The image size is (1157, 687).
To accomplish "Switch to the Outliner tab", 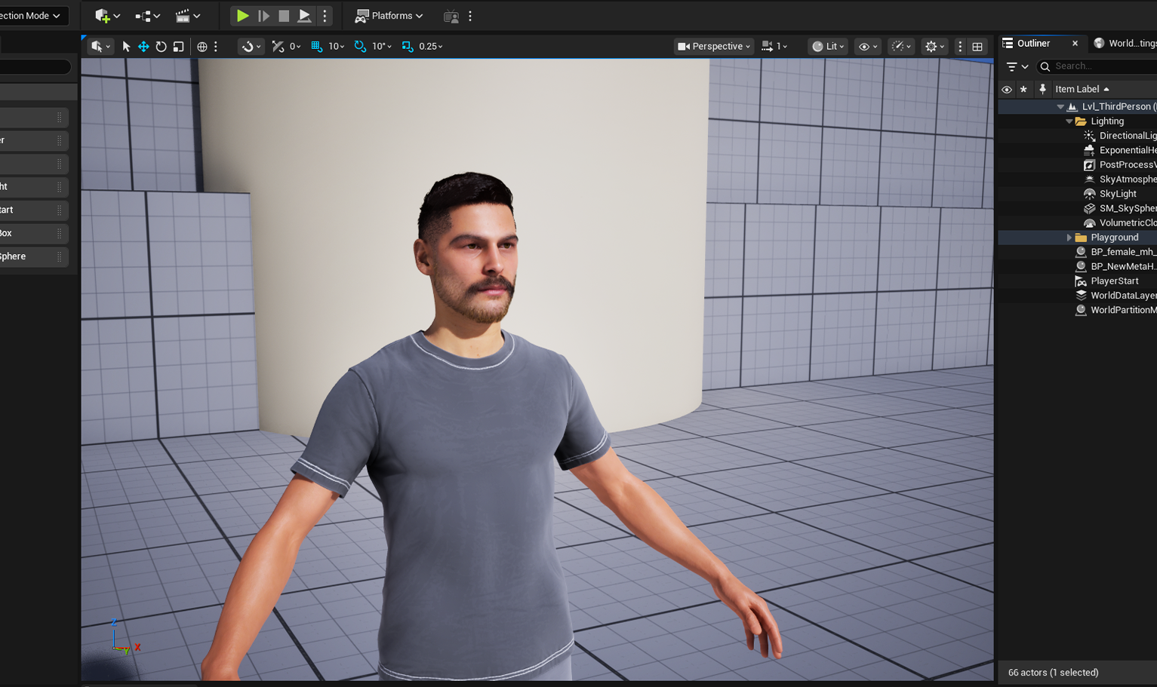I will [1033, 43].
